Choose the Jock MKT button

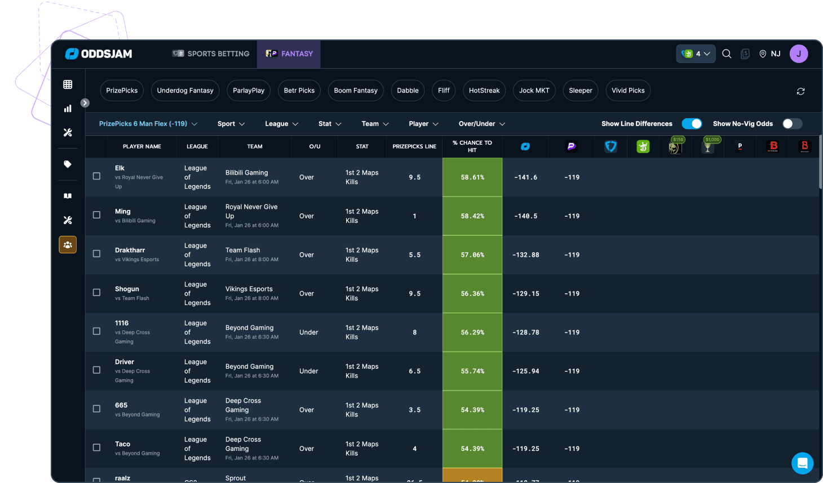(x=534, y=91)
